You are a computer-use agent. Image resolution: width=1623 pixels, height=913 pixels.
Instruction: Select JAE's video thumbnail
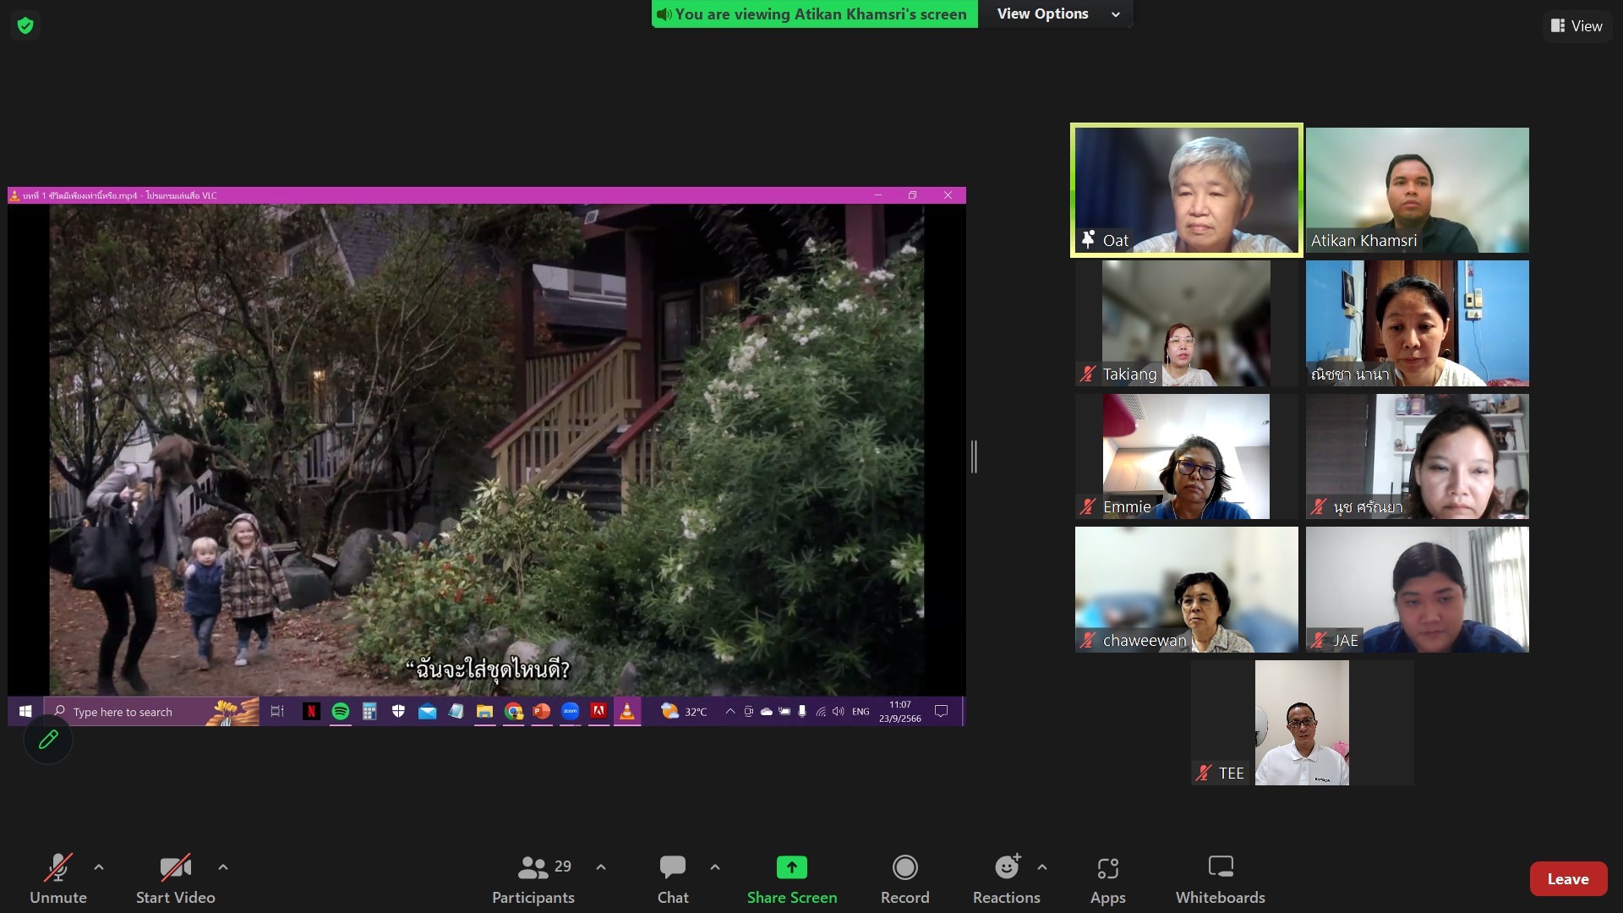click(x=1418, y=589)
